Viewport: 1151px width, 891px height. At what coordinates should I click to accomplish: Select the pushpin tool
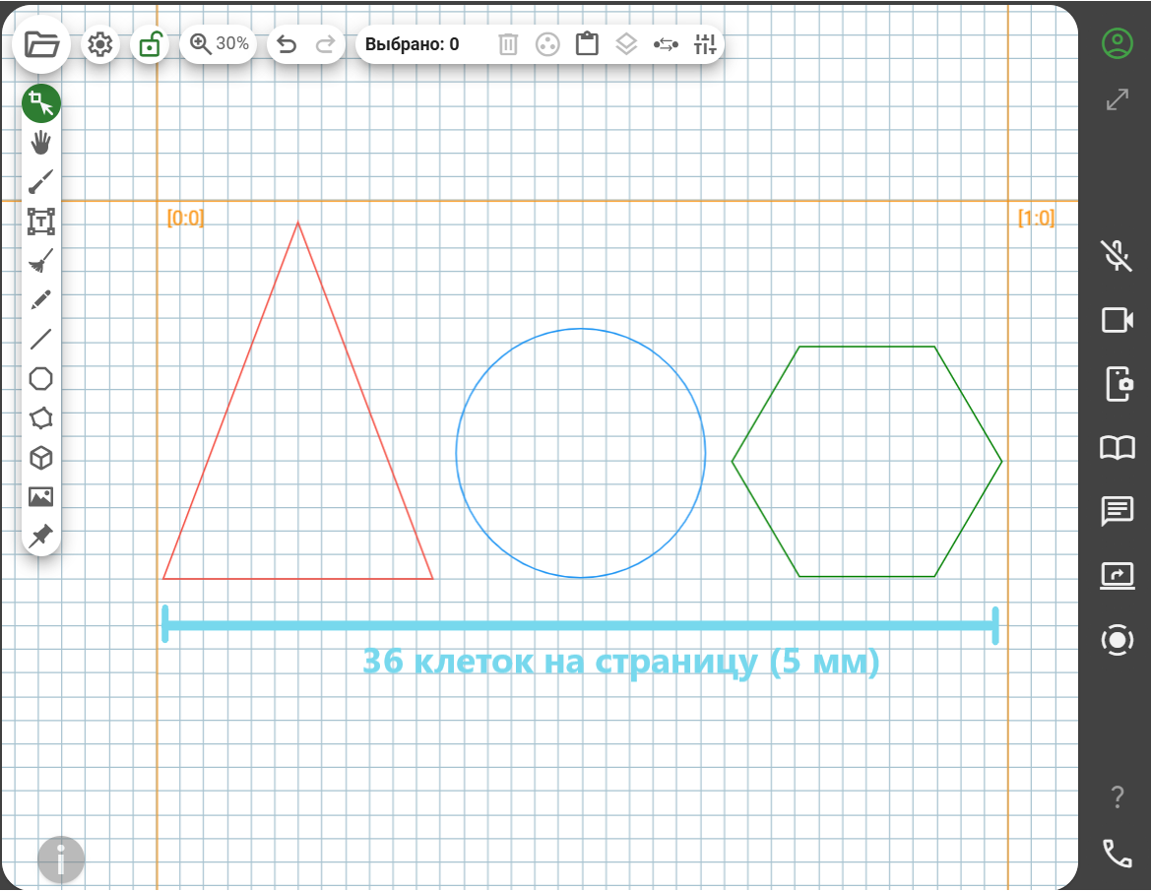point(41,536)
